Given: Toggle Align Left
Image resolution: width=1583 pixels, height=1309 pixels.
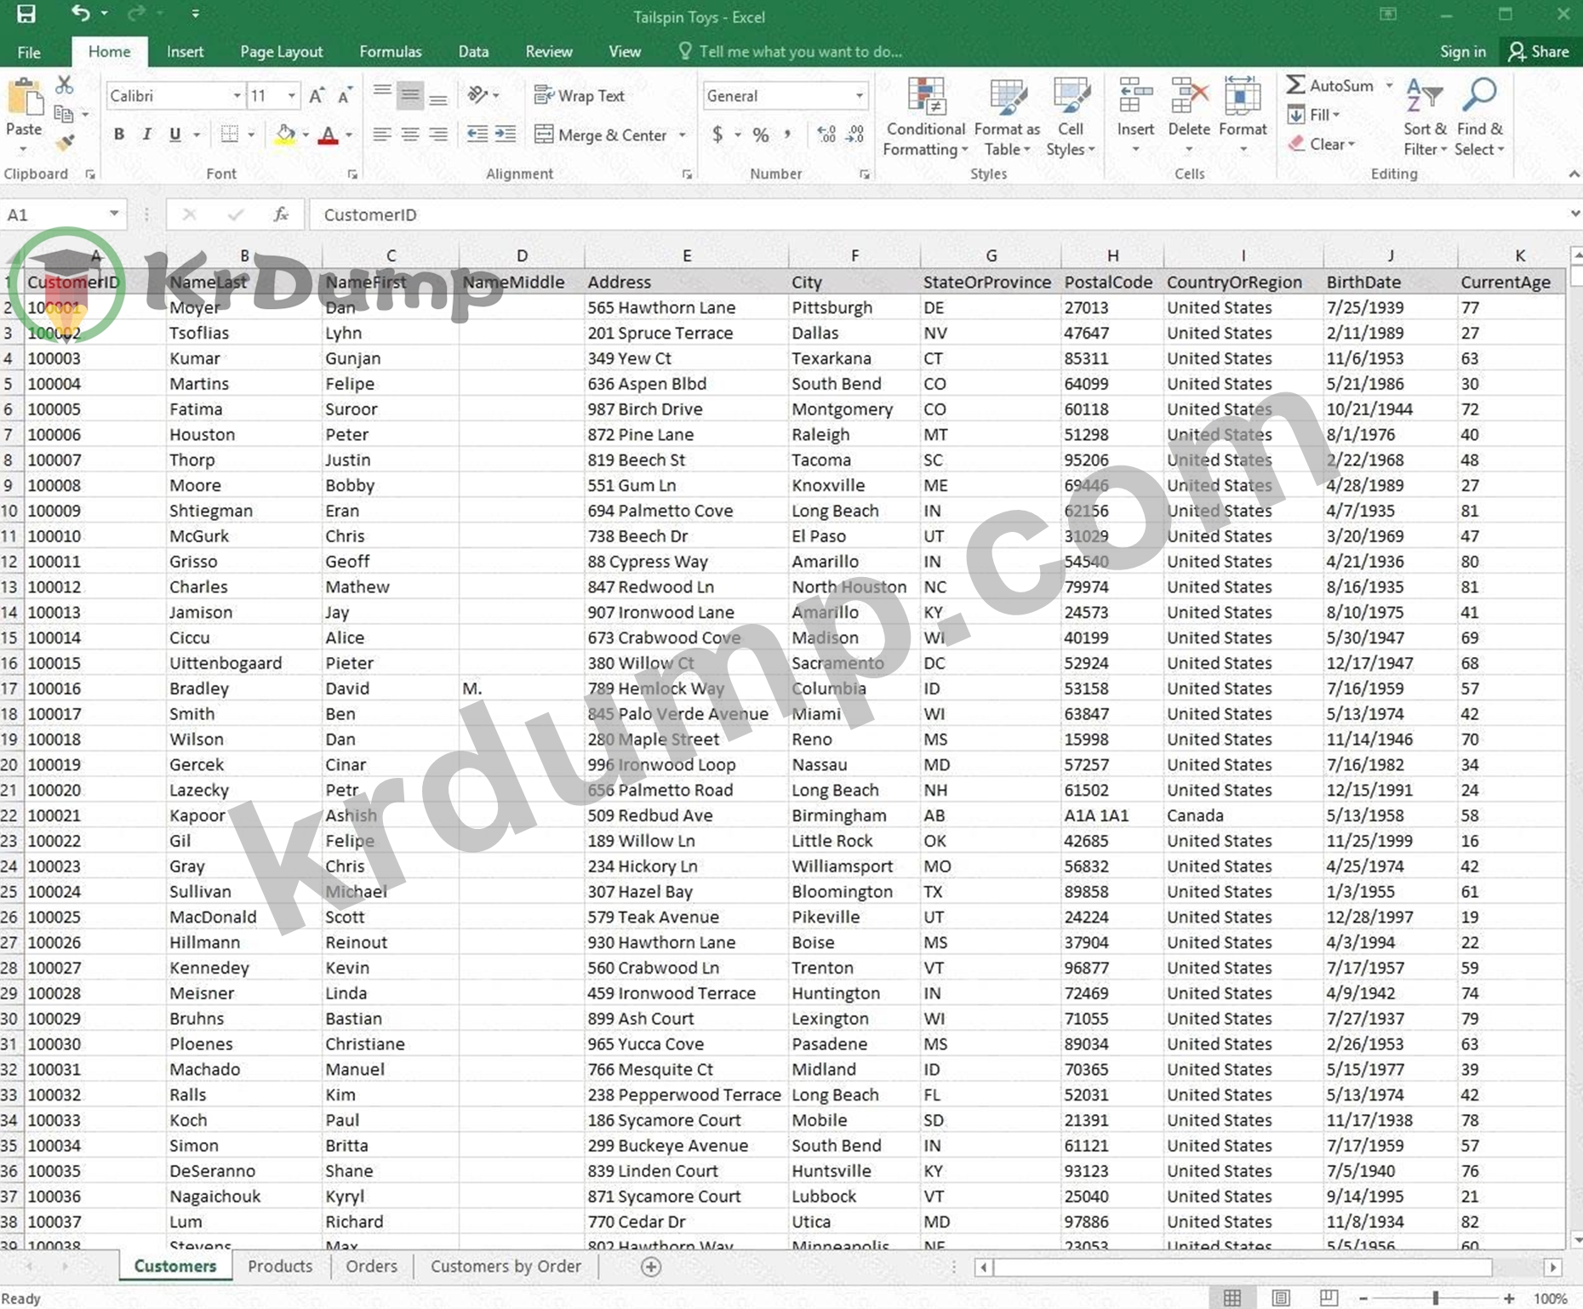Looking at the screenshot, I should point(382,134).
